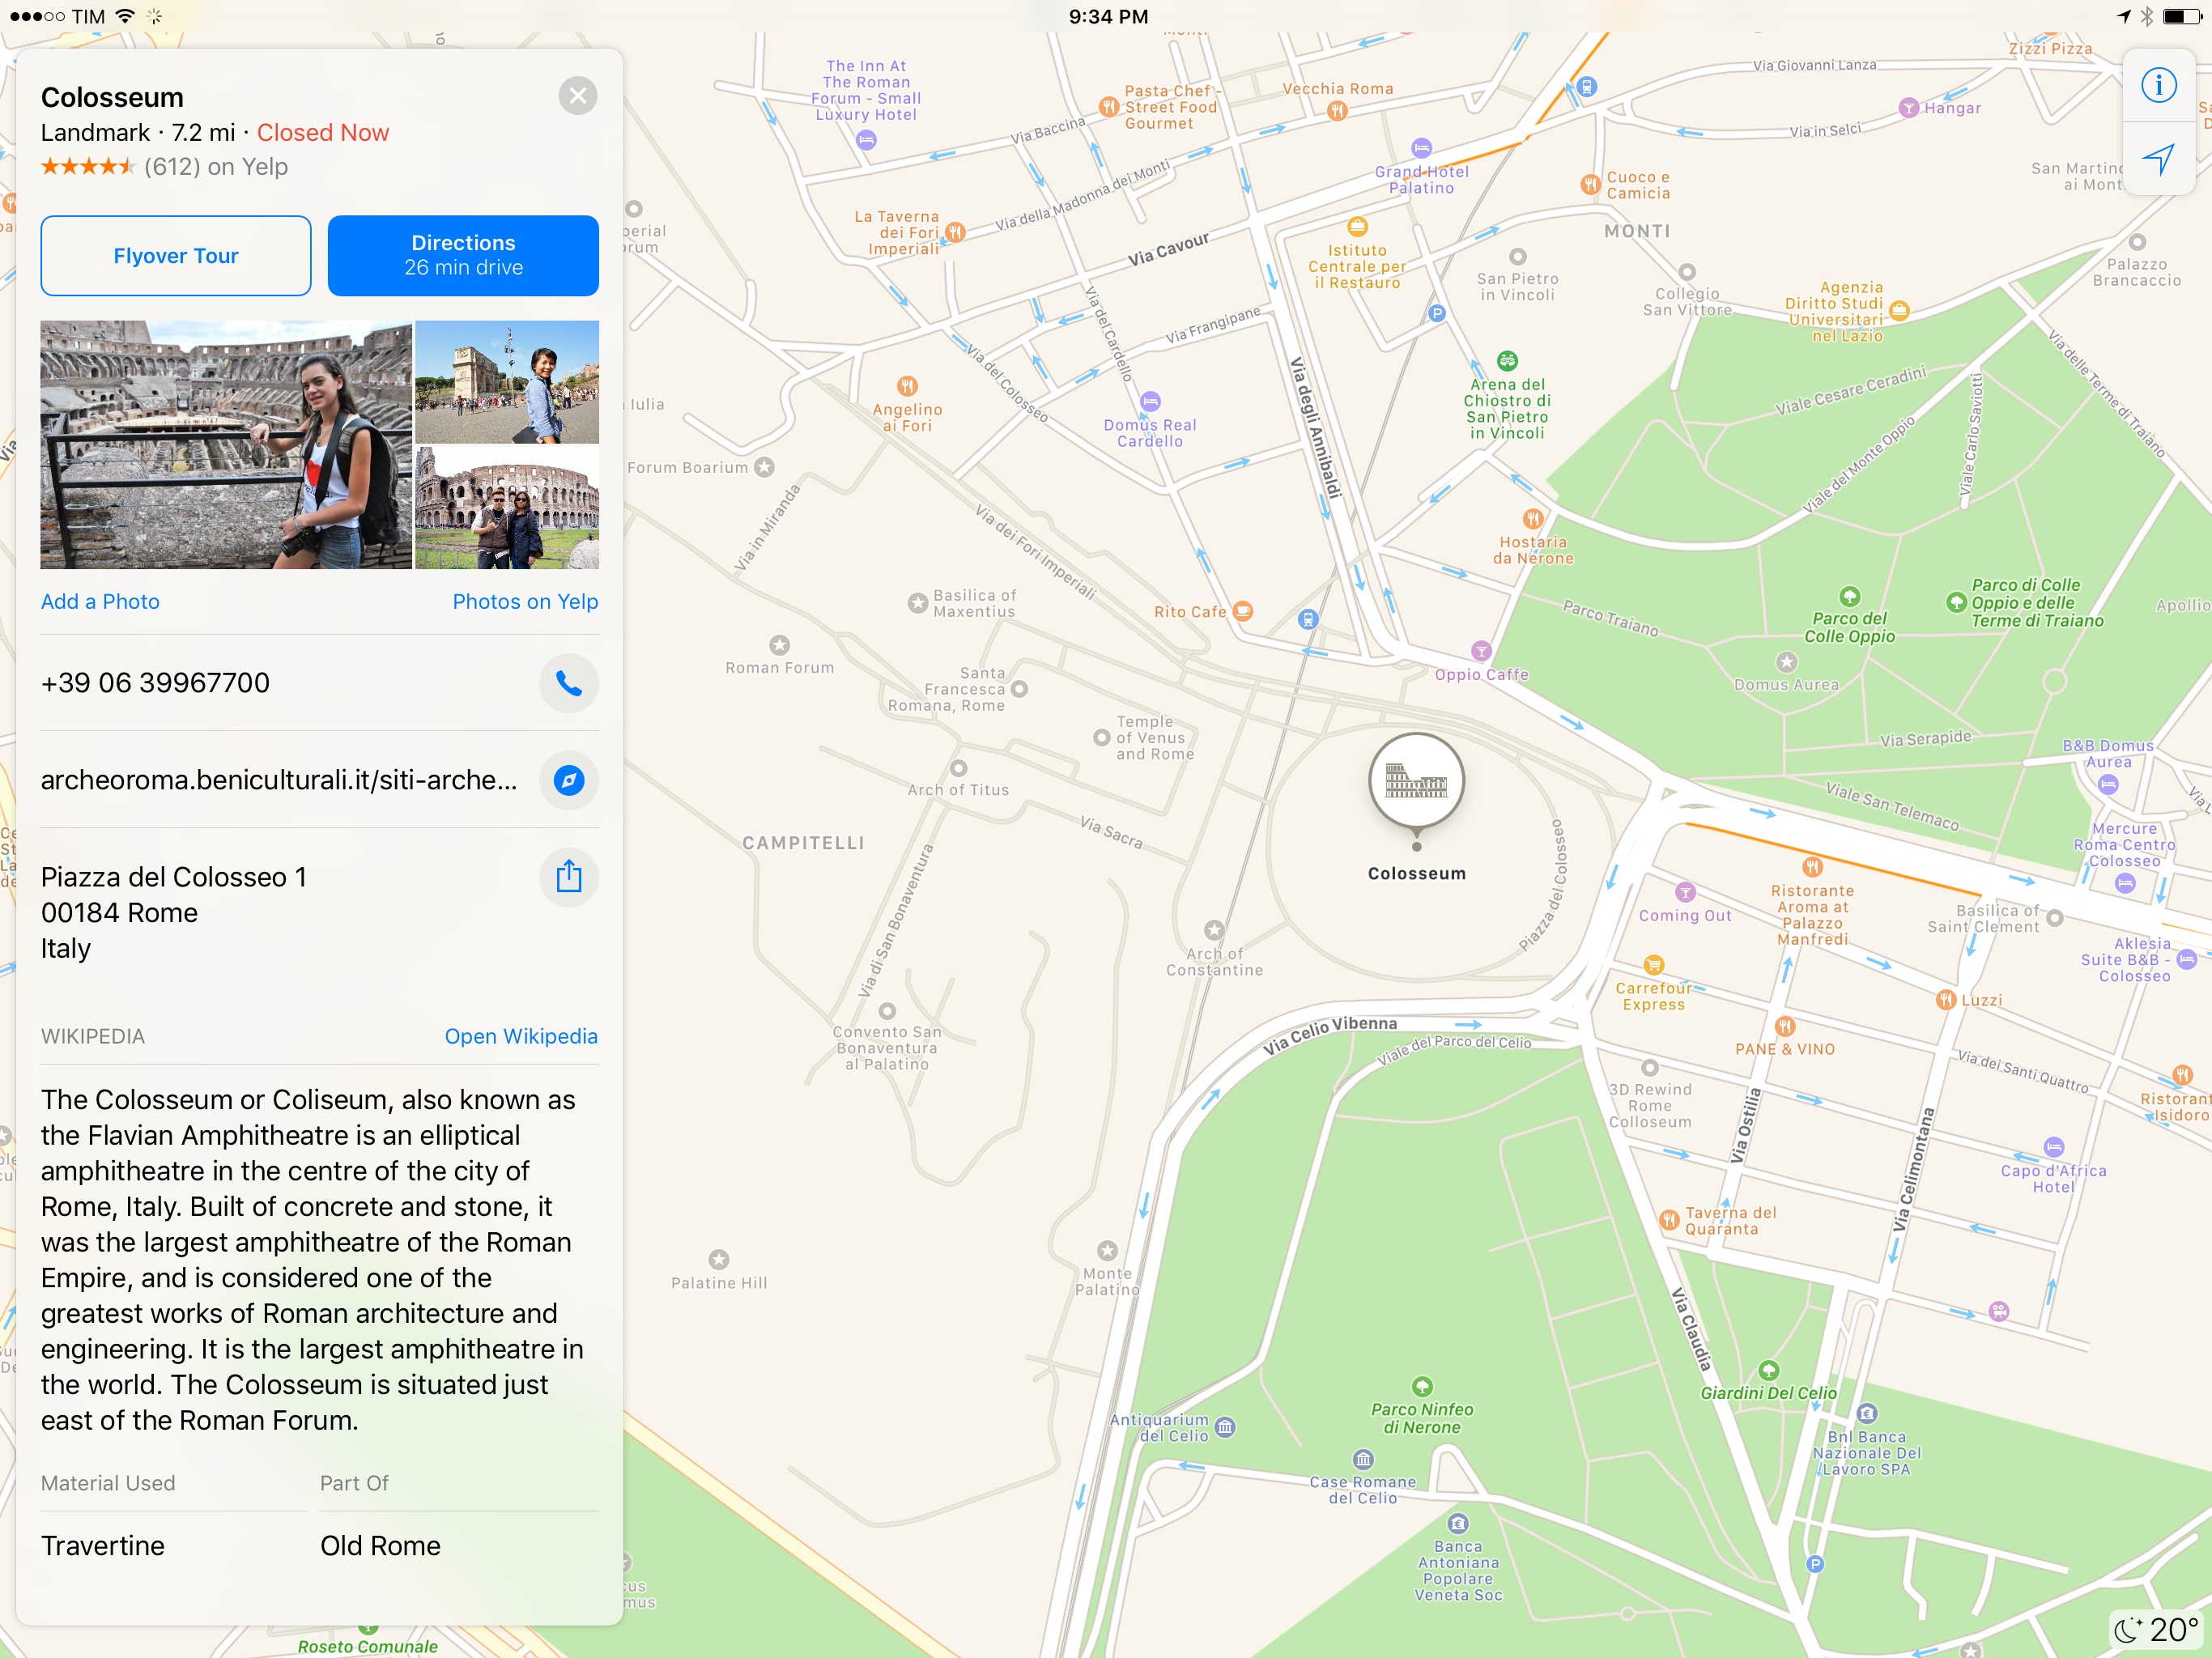Select the Coming Out bar pin
This screenshot has height=1658, width=2212.
[x=1686, y=892]
